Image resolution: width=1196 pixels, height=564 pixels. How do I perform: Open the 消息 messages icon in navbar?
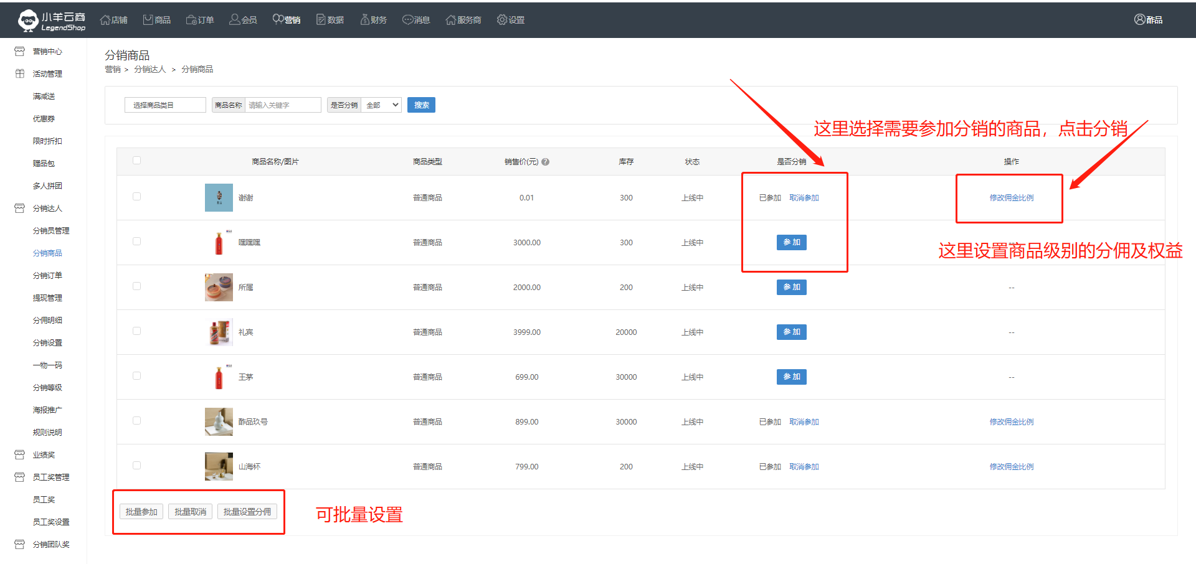pos(408,20)
